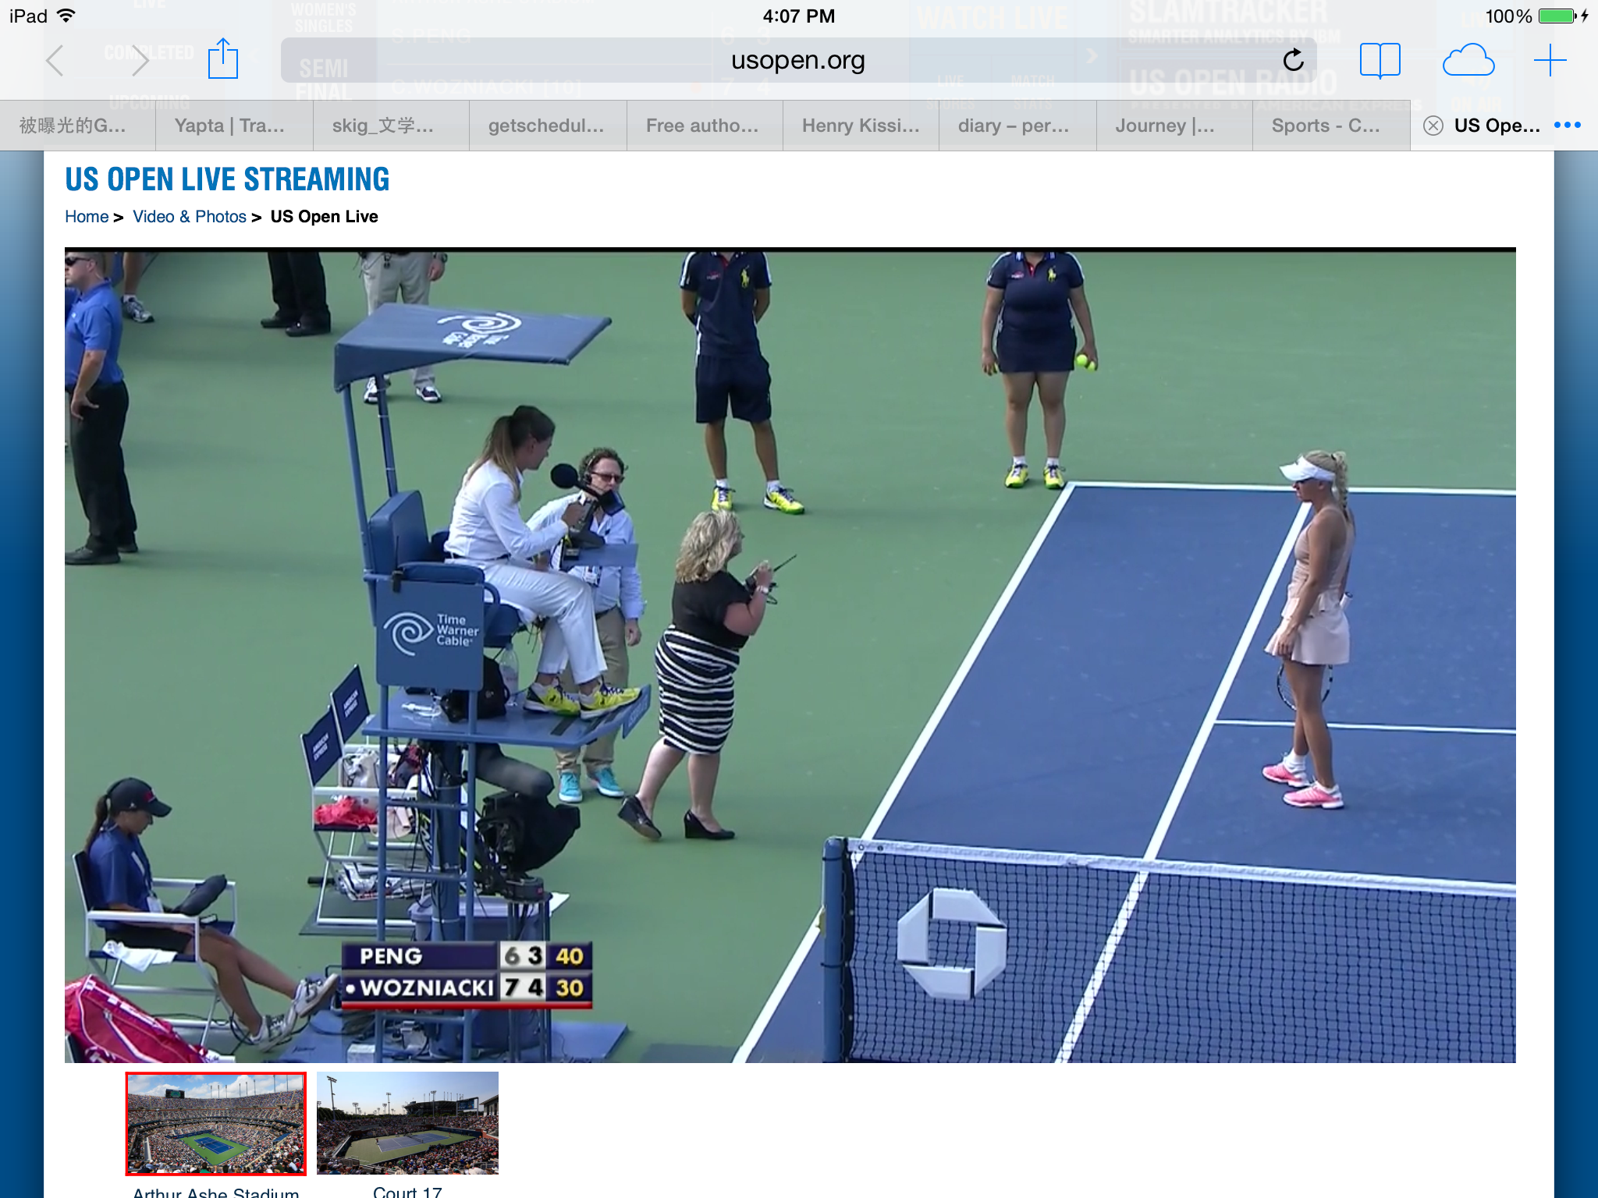Image resolution: width=1598 pixels, height=1198 pixels.
Task: Reload the usopen.org page
Action: 1293,60
